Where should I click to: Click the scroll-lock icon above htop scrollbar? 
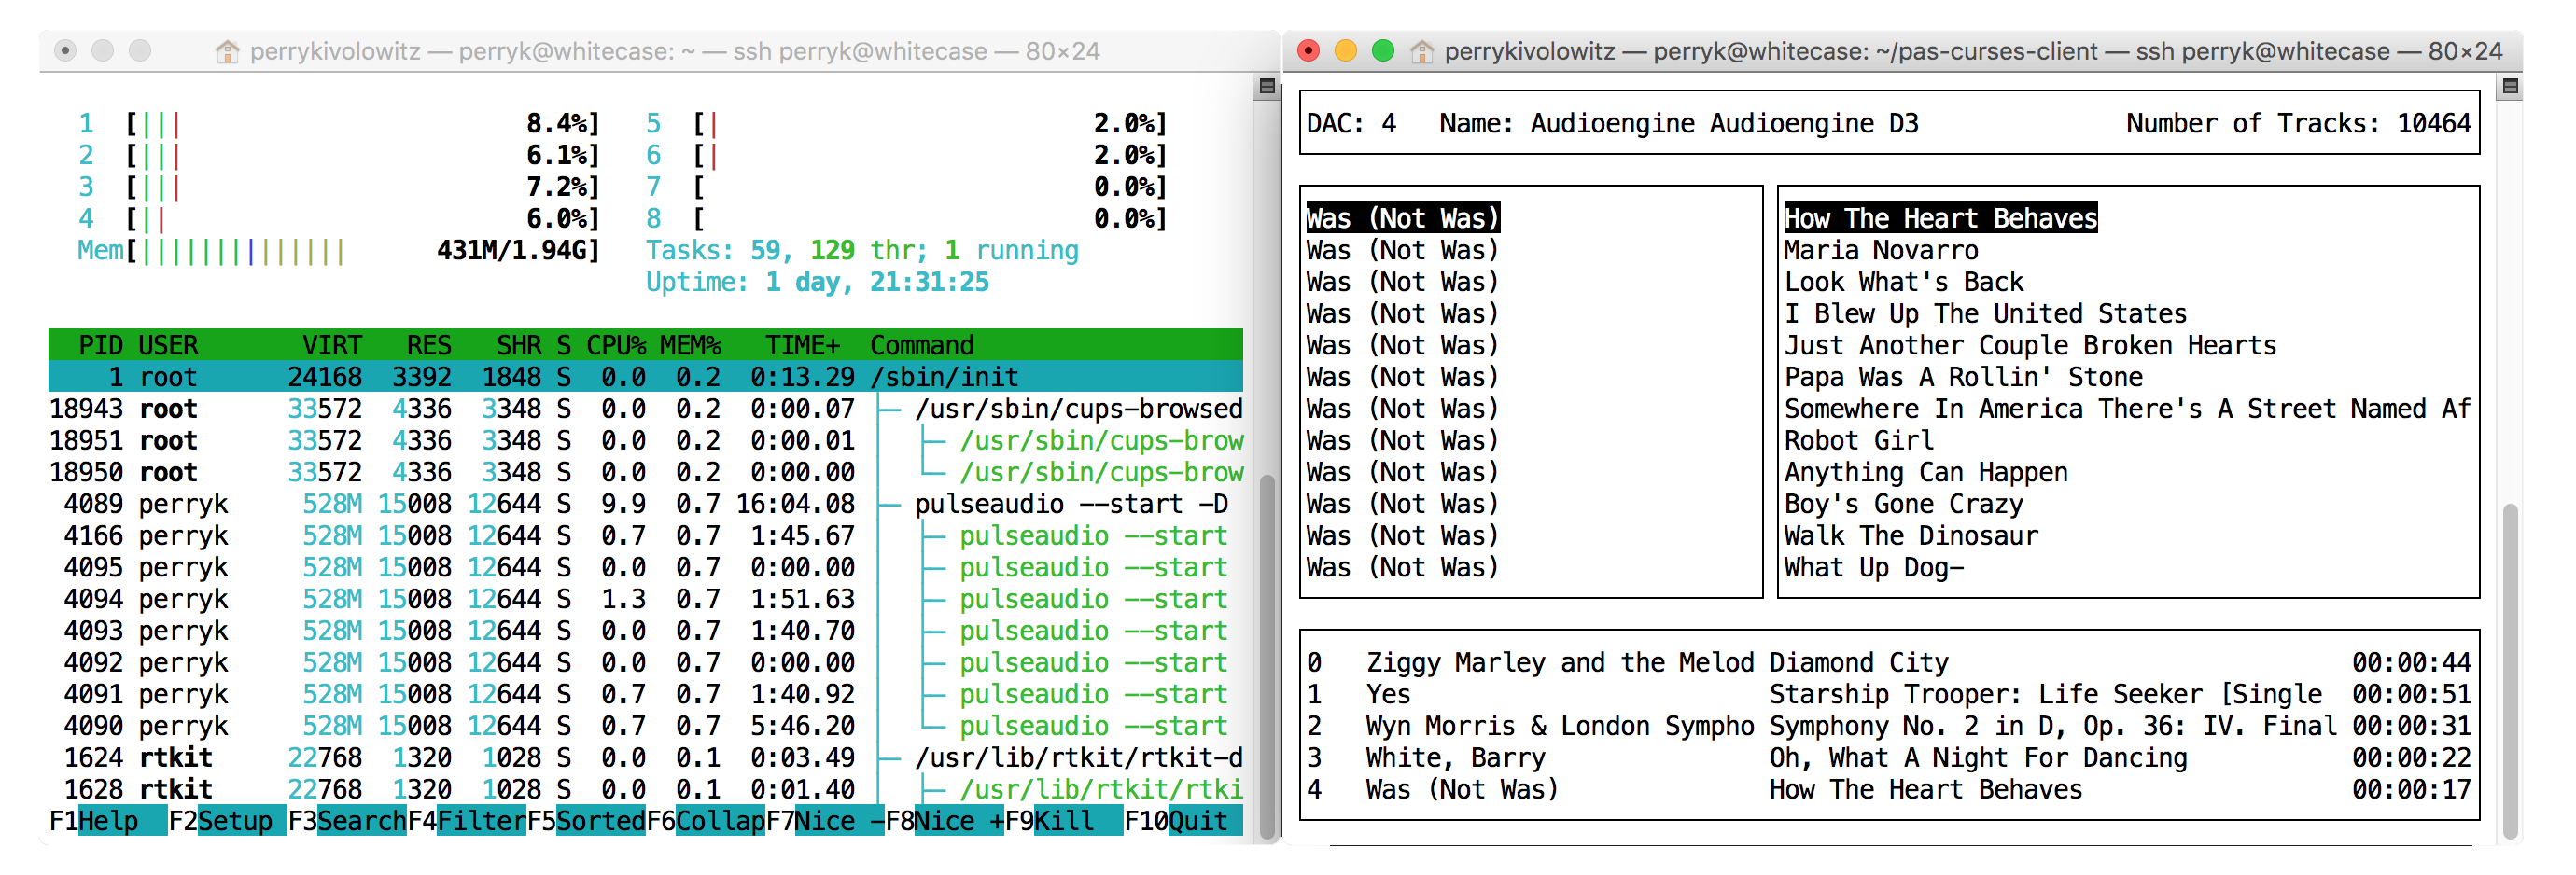pos(1267,87)
